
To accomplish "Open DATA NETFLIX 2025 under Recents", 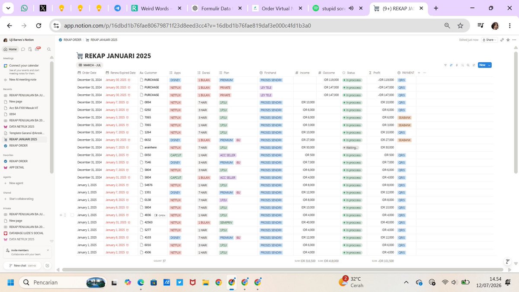I will (x=22, y=126).
